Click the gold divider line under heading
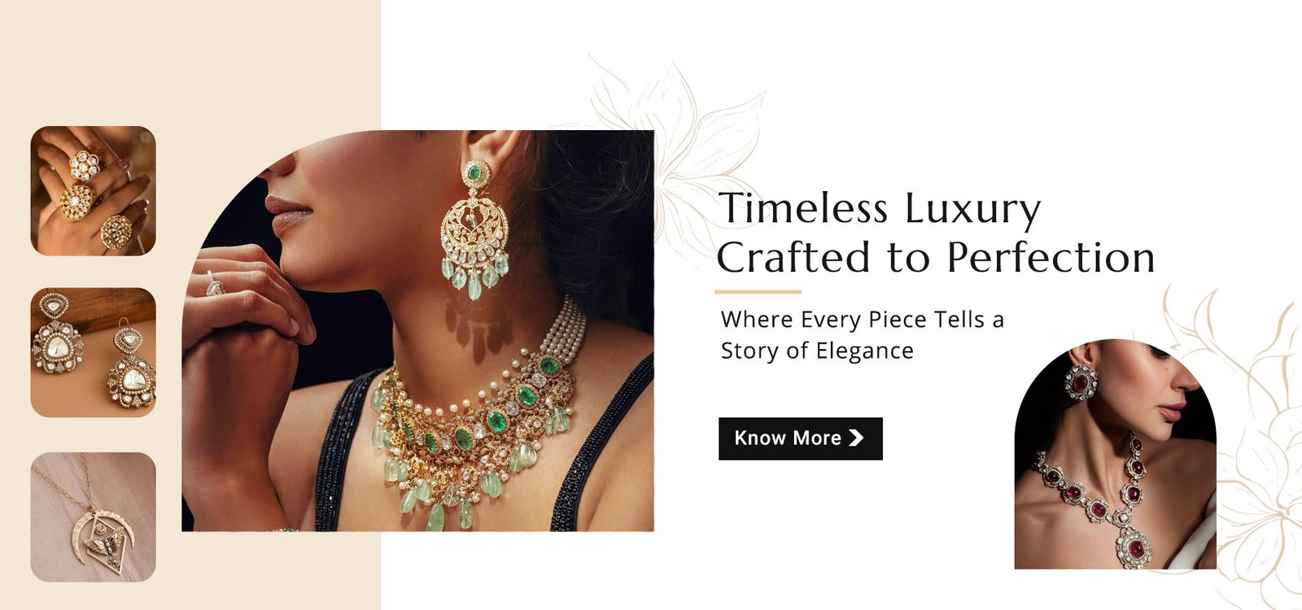Image resolution: width=1302 pixels, height=610 pixels. click(758, 291)
